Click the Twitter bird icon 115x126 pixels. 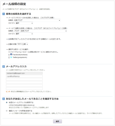coord(11,57)
